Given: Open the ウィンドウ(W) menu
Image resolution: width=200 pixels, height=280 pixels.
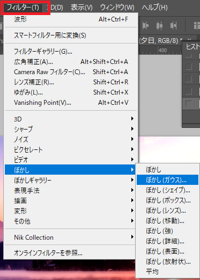Looking at the screenshot, I should (x=117, y=8).
